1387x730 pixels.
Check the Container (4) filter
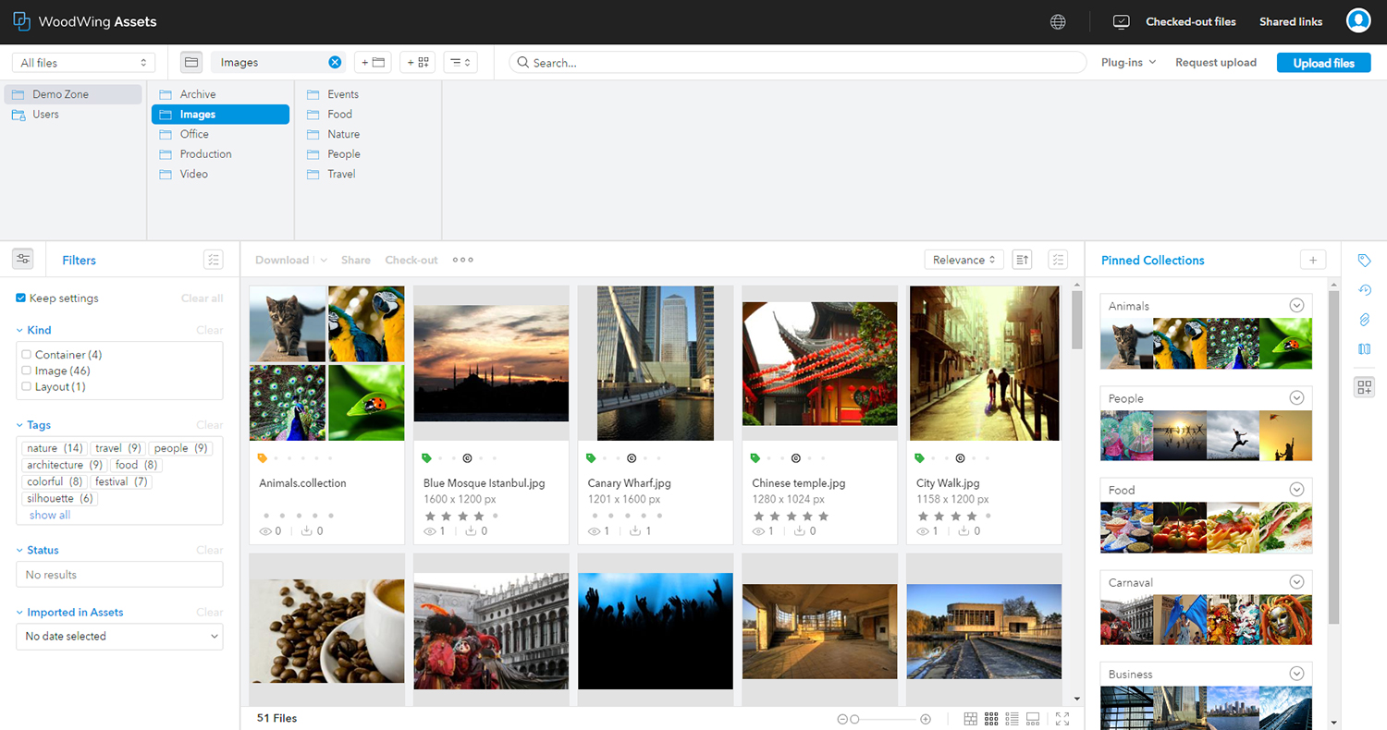pyautogui.click(x=27, y=355)
